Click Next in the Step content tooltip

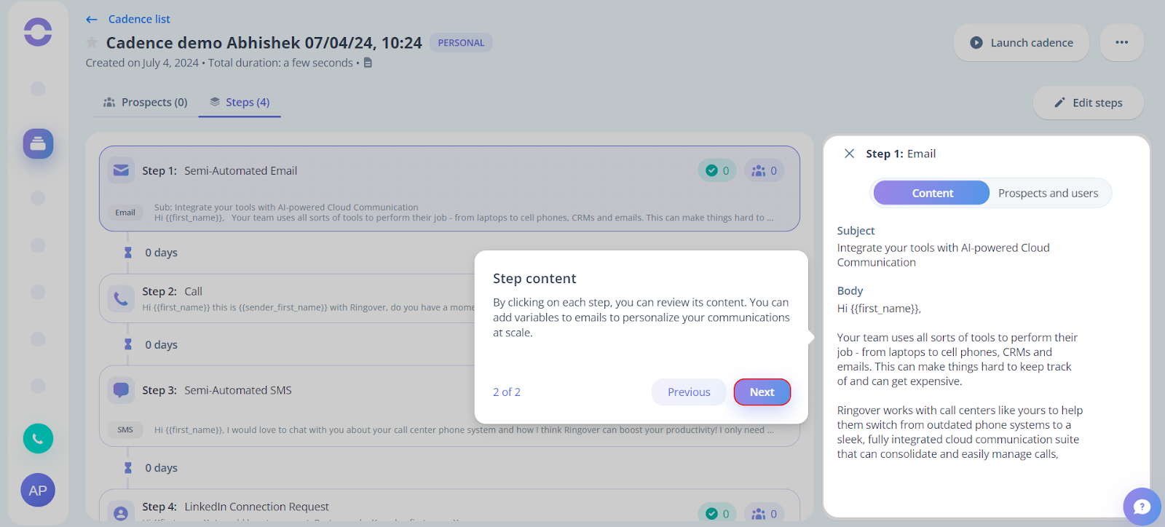click(x=762, y=392)
